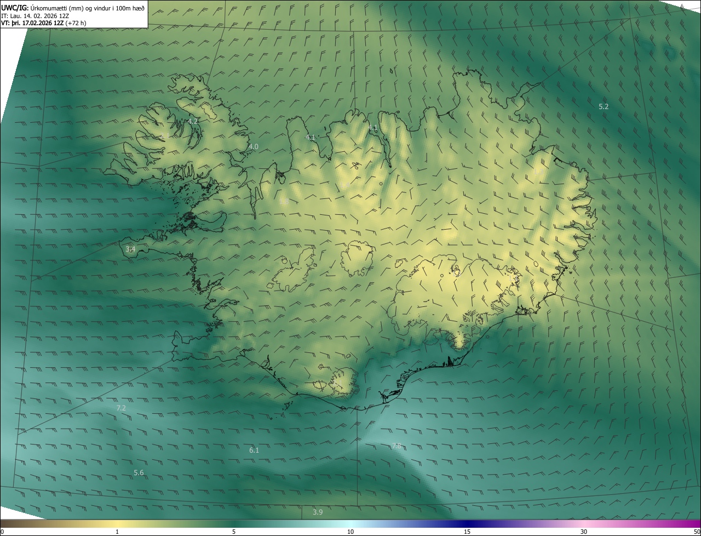The image size is (701, 536).
Task: Select the map value label "6.1"
Action: click(x=254, y=450)
